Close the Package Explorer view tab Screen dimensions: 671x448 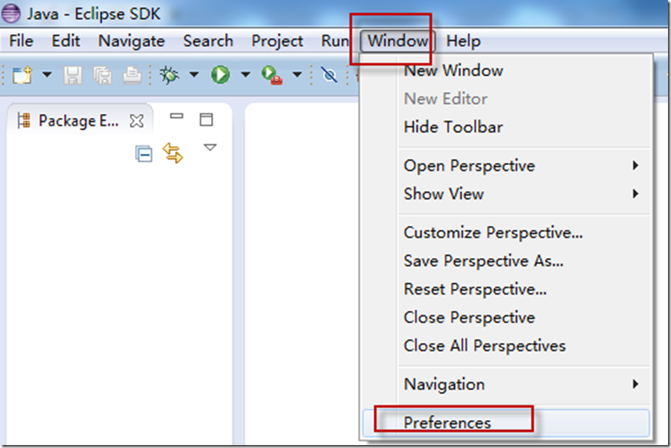pos(136,121)
